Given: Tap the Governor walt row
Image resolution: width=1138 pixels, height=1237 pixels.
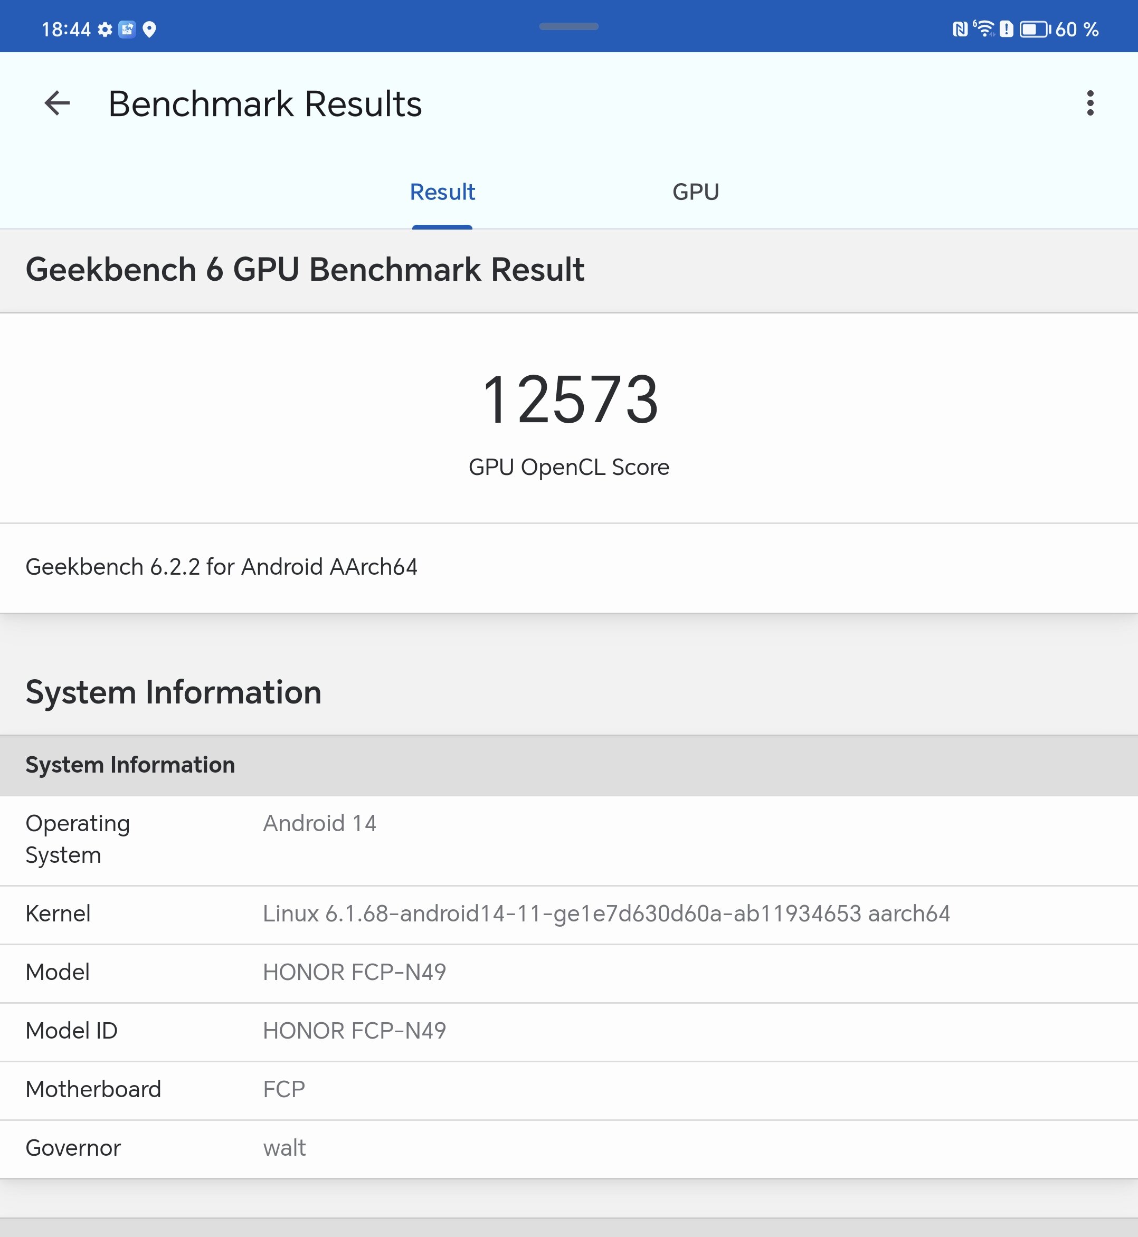Looking at the screenshot, I should 284,1148.
